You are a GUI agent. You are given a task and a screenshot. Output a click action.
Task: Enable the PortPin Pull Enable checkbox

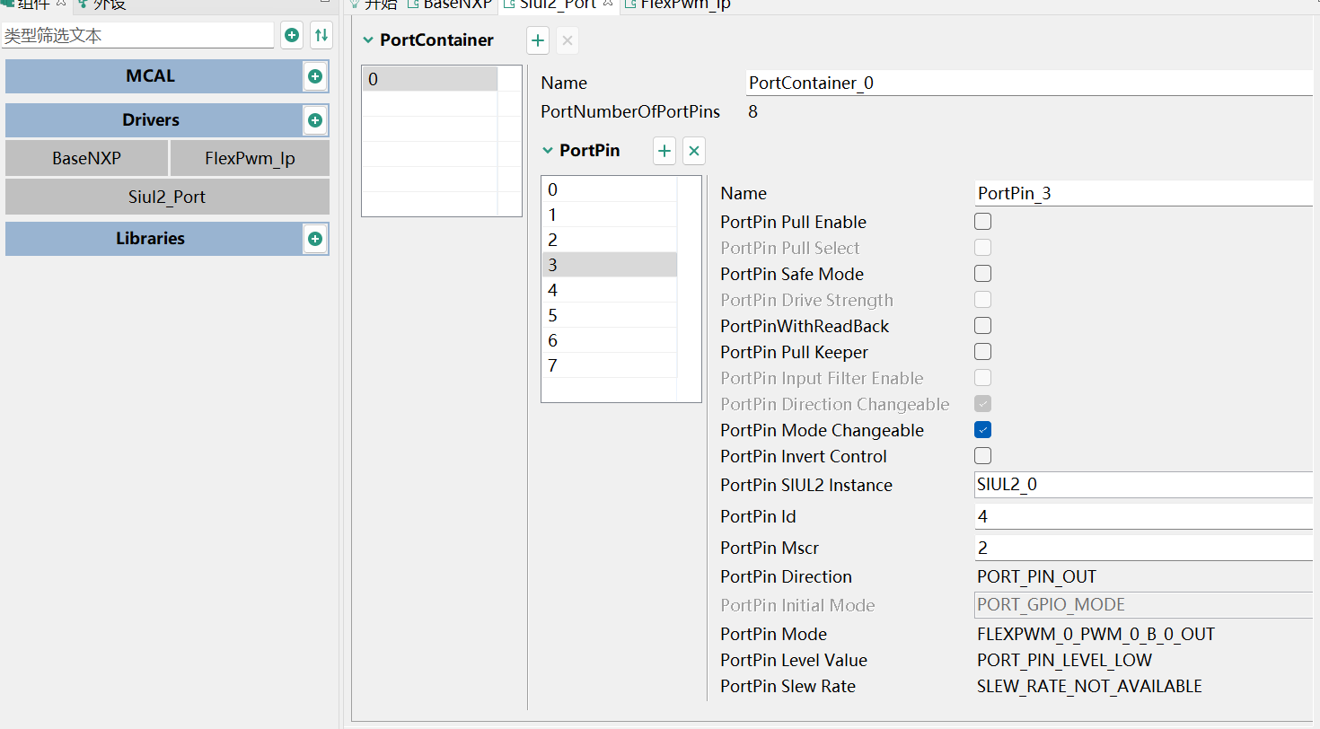[982, 221]
